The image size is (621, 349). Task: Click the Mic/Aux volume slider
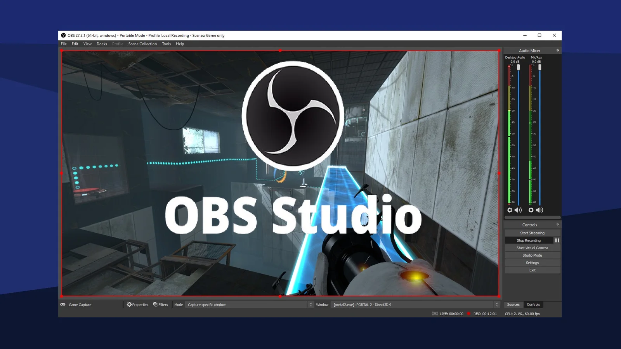click(540, 134)
